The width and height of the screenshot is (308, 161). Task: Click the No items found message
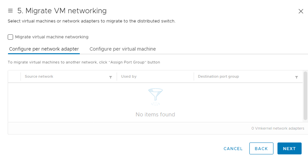pyautogui.click(x=155, y=114)
